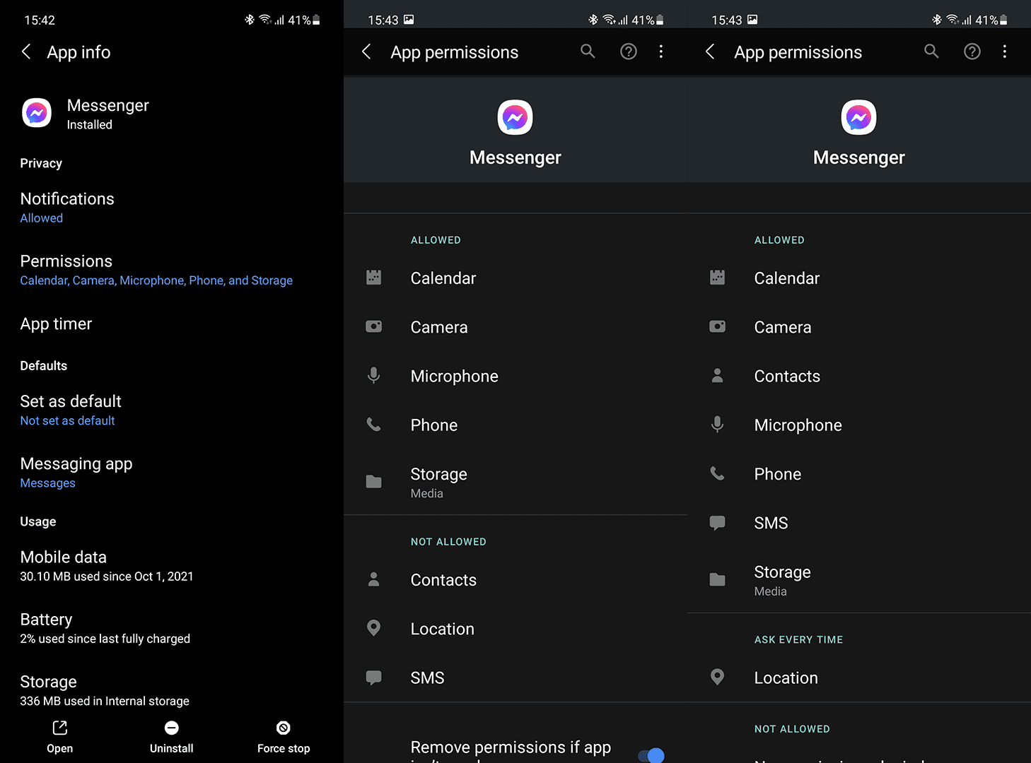Tap Uninstall label at bottom of App info
The width and height of the screenshot is (1031, 763).
pyautogui.click(x=172, y=748)
